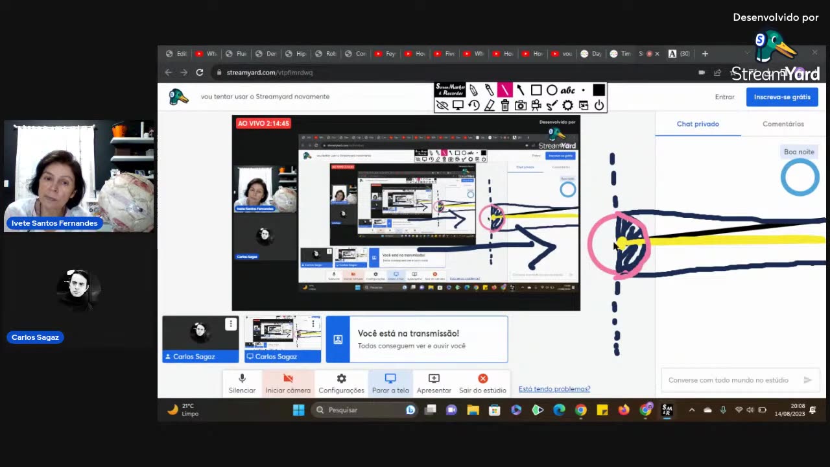Viewport: 830px width, 467px height.
Task: Select the rectangle shape tool
Action: point(536,90)
